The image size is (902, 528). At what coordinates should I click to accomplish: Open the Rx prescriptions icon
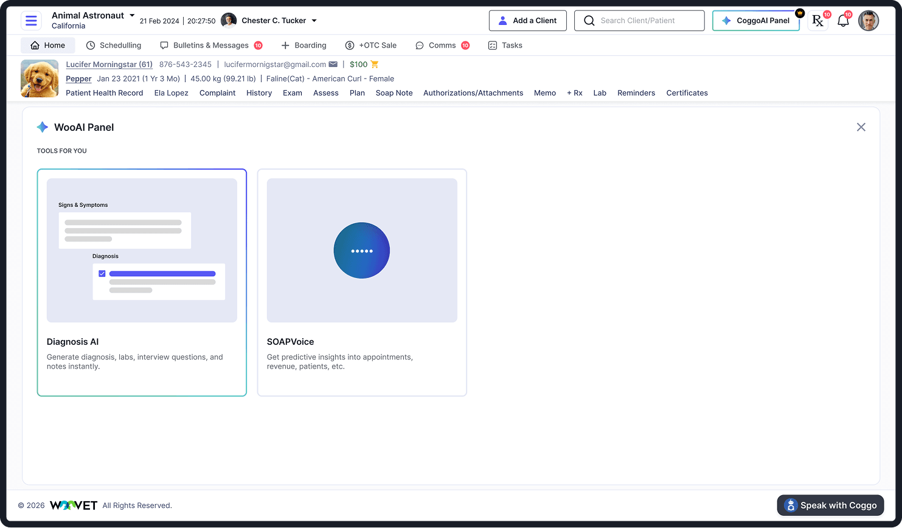817,21
